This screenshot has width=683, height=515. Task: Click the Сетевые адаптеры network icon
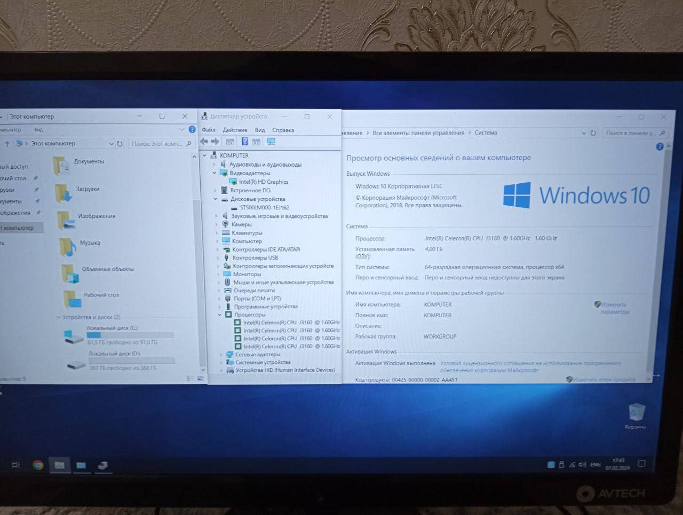pyautogui.click(x=229, y=354)
